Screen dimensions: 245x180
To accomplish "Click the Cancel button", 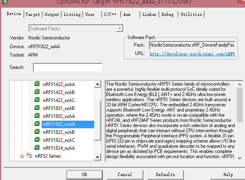I will (x=125, y=174).
